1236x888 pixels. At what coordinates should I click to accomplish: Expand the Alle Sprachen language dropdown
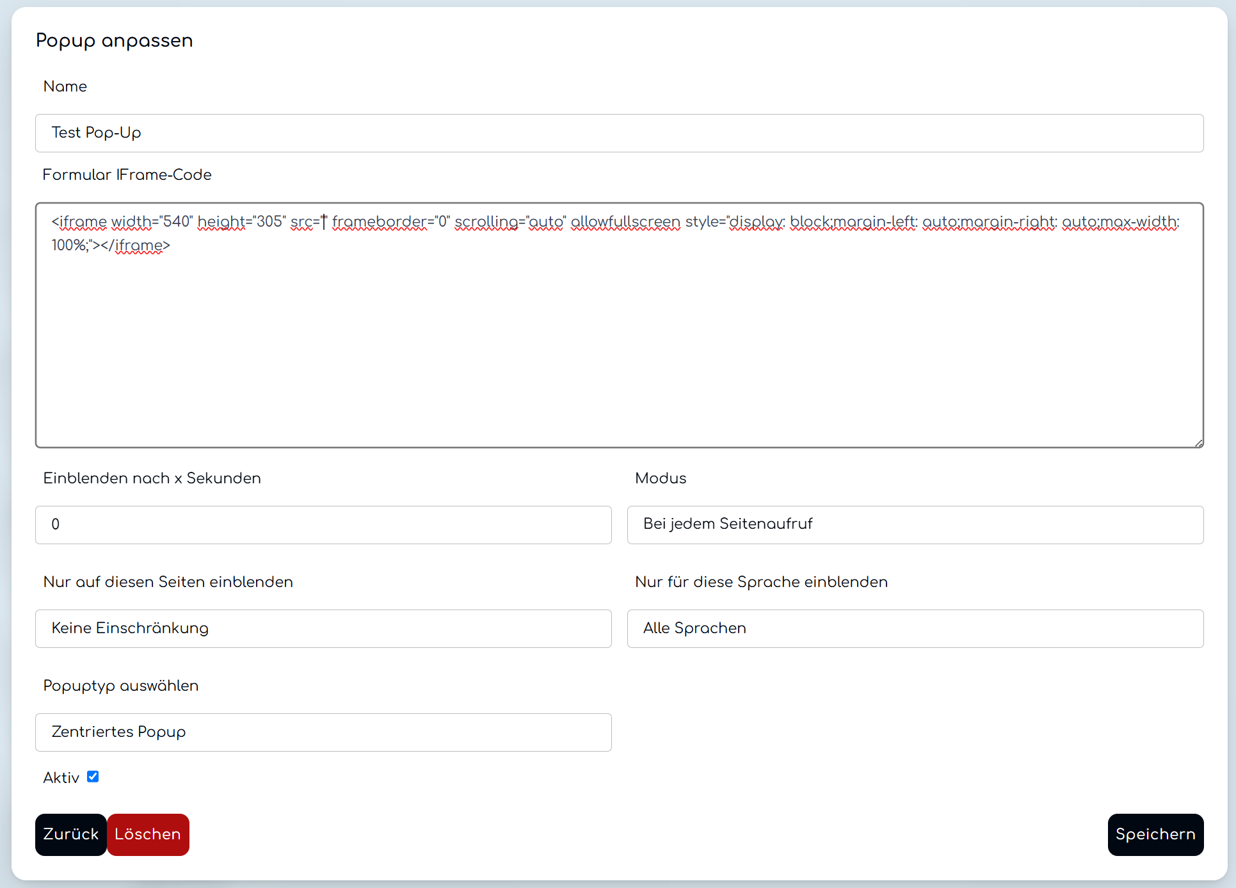(x=915, y=629)
